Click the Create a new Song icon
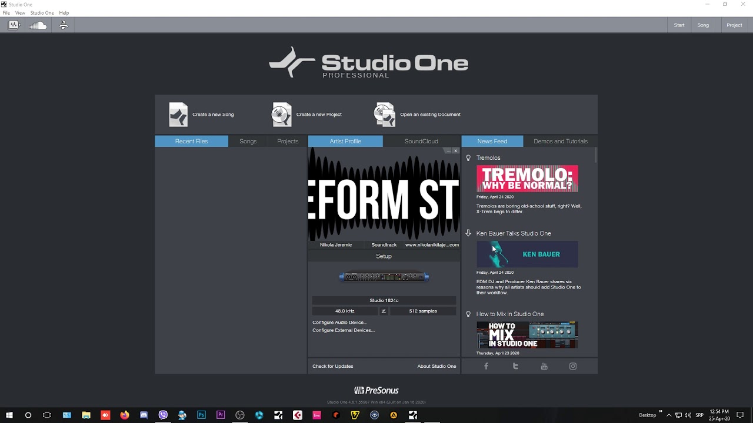This screenshot has width=753, height=423. (x=178, y=115)
